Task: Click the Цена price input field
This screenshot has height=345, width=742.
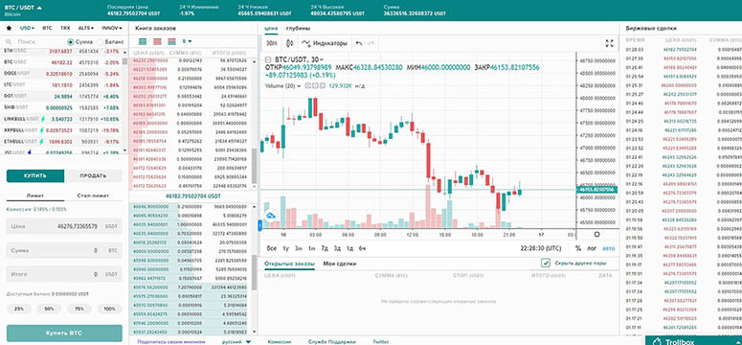Action: point(64,226)
